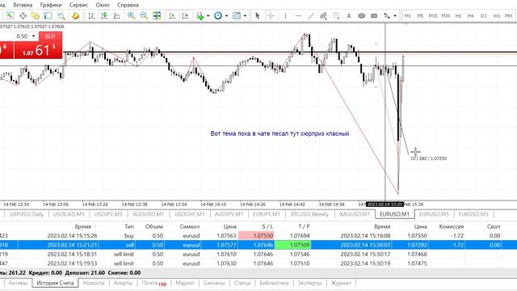Draw a horizontal line tool
Viewport: 517px width, 291px height.
(x=298, y=15)
